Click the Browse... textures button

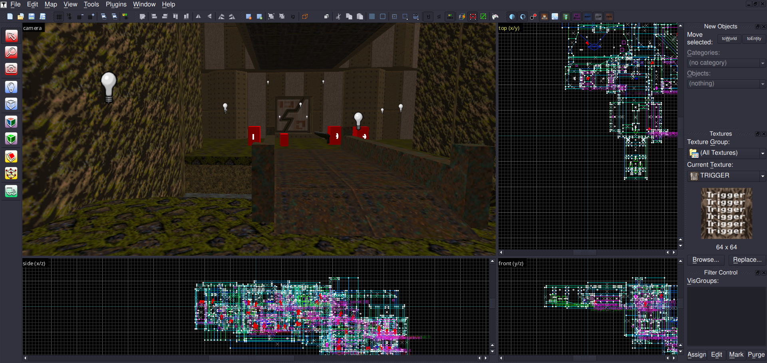[705, 260]
